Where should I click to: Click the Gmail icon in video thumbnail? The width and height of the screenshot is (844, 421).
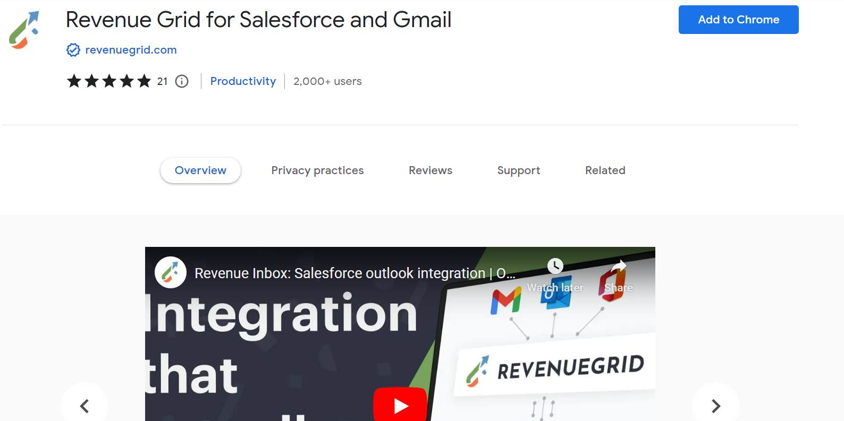coord(506,301)
